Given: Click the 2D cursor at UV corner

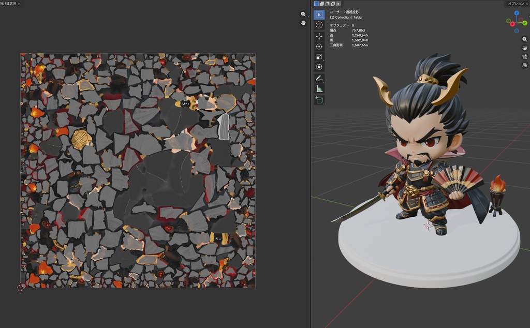Looking at the screenshot, I should pos(20,288).
